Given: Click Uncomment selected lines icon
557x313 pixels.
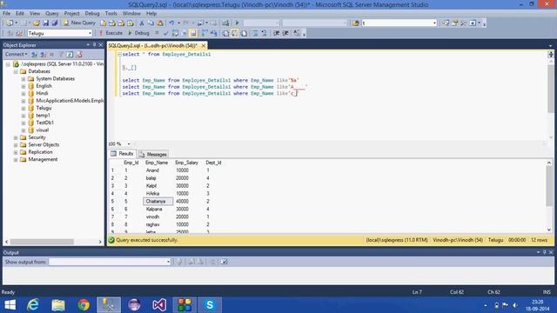Looking at the screenshot, I should pos(264,33).
